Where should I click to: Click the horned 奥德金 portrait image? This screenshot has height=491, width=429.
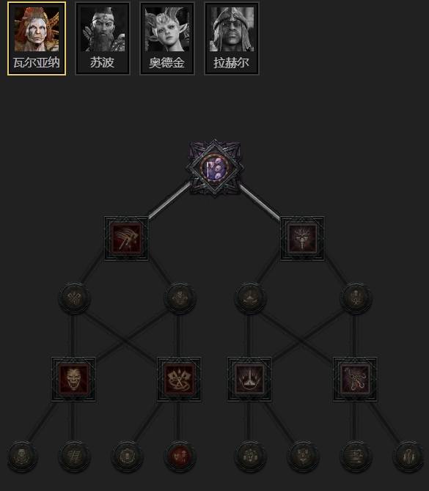coord(167,29)
